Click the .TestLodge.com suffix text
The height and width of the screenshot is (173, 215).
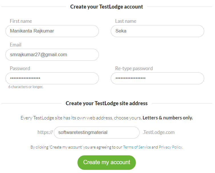(x=159, y=133)
